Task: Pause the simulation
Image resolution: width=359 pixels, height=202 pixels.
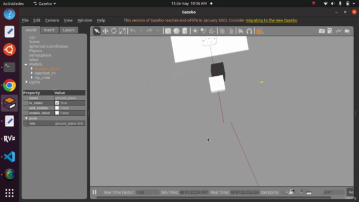Action: coord(94,192)
